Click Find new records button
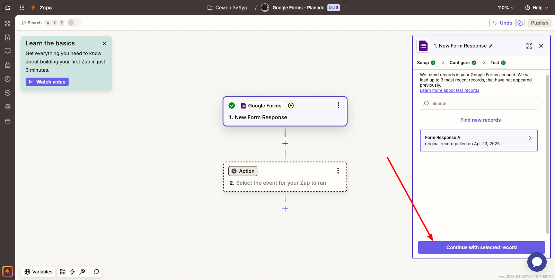 point(479,120)
